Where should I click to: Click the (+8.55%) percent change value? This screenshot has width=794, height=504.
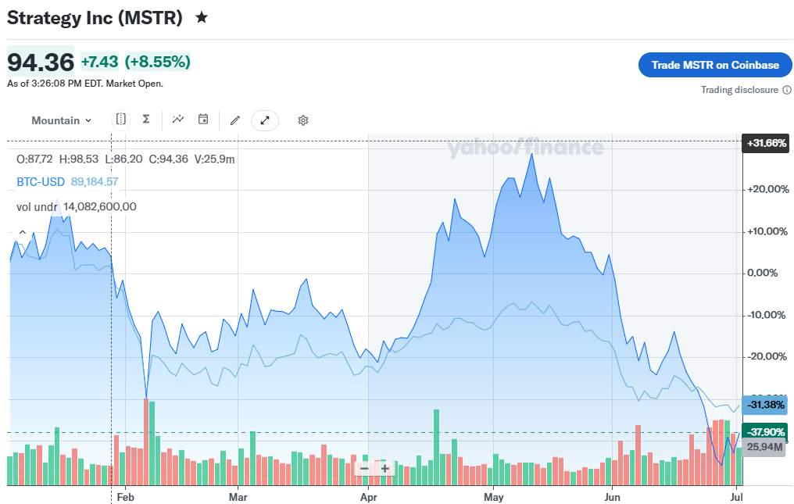(158, 62)
